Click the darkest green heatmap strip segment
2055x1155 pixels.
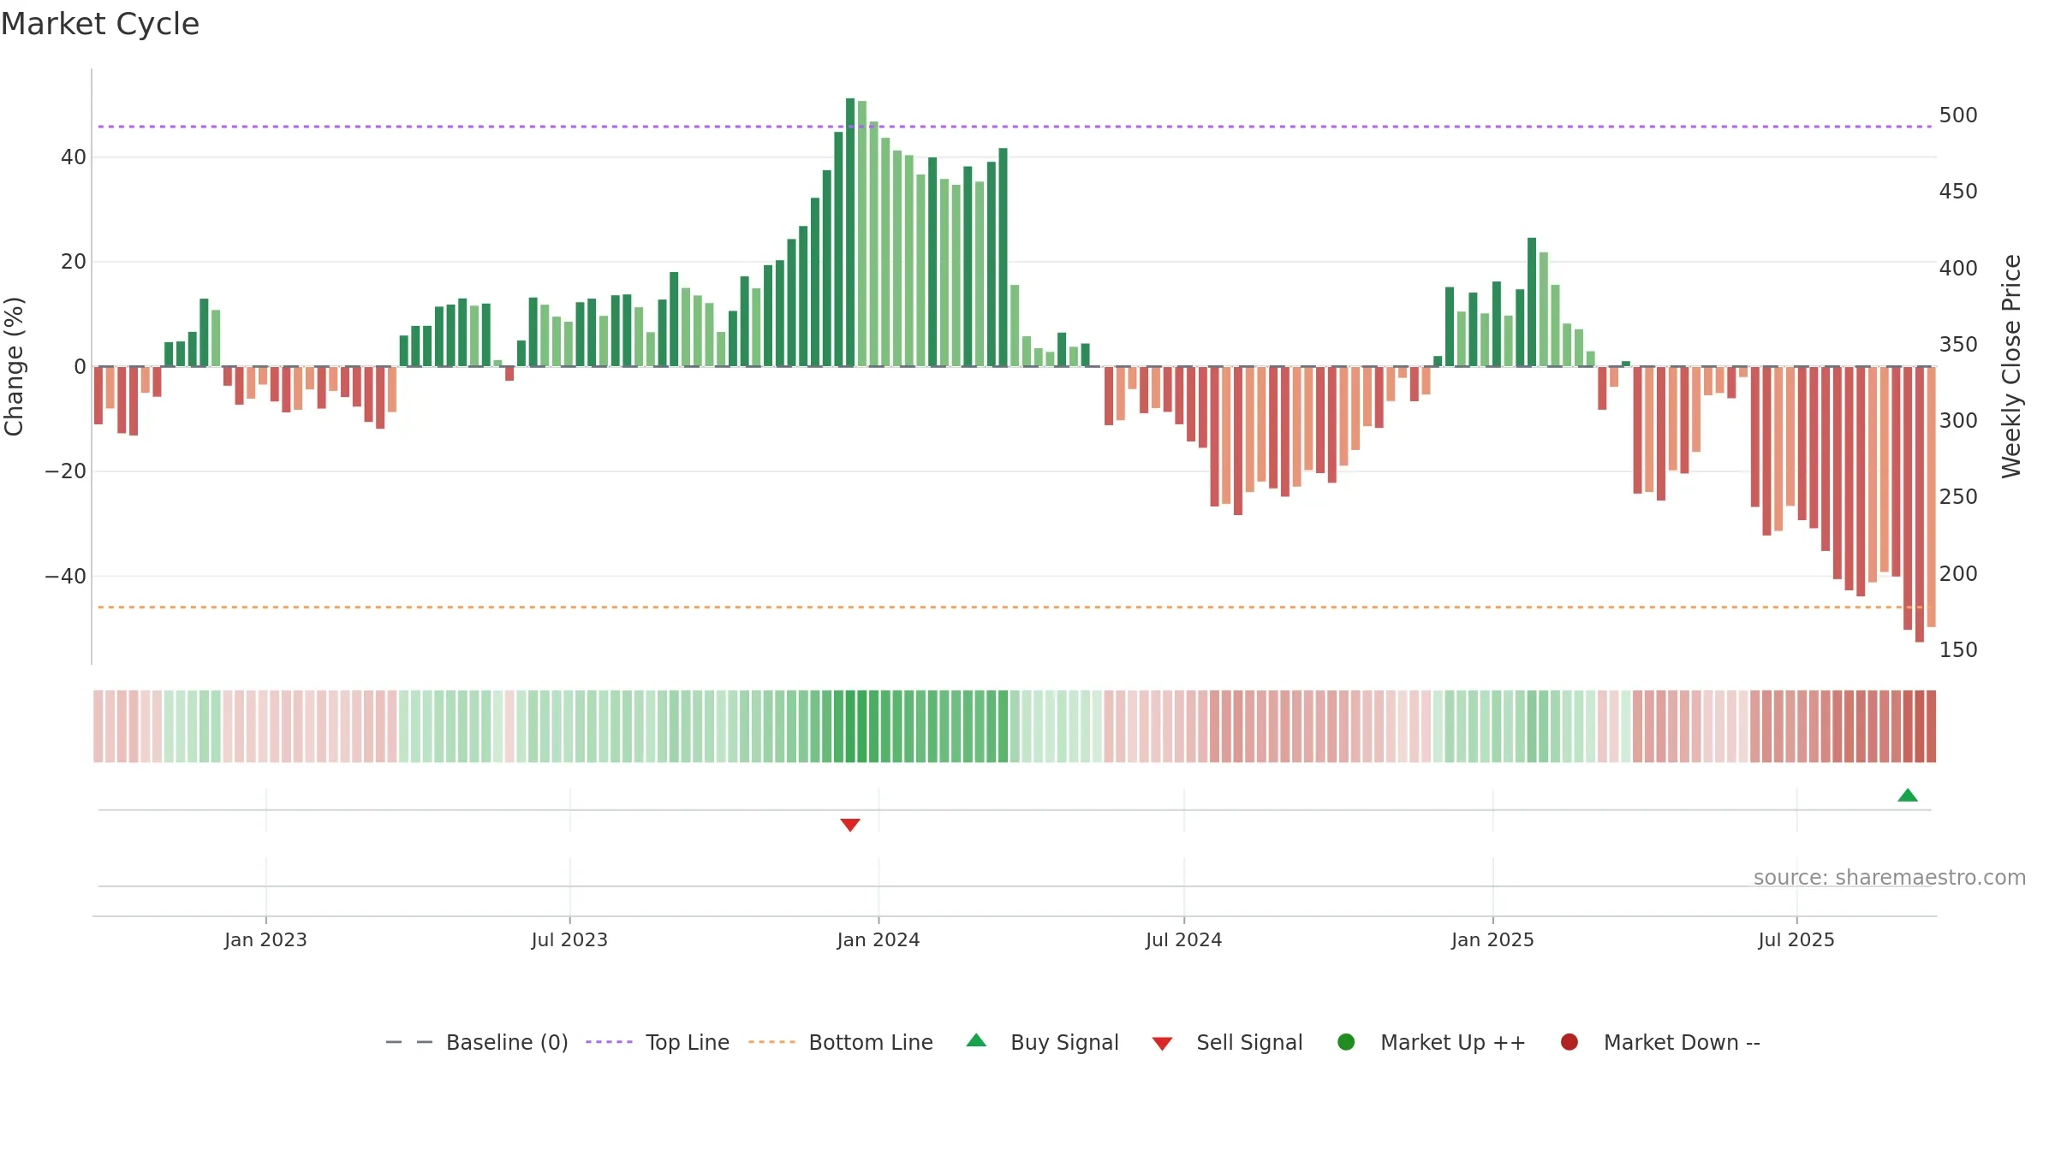pos(850,726)
